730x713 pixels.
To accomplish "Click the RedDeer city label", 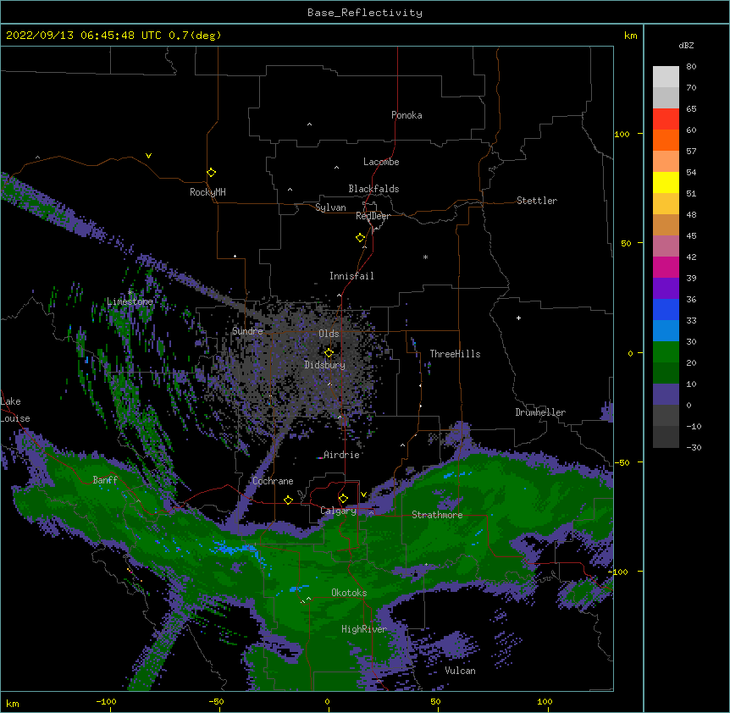I will coord(373,216).
